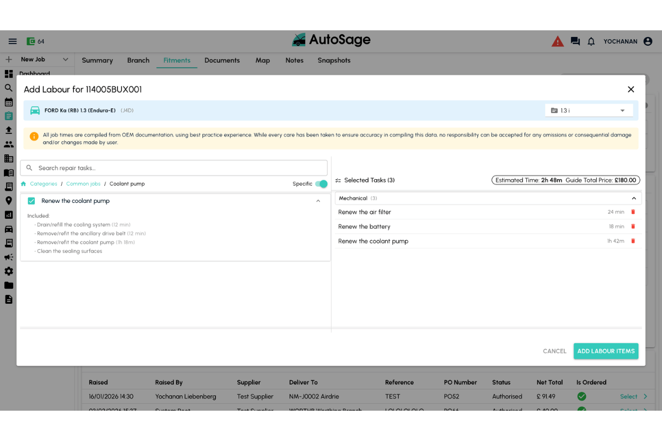Cancel the Add Labour dialog
This screenshot has width=662, height=441.
[554, 351]
